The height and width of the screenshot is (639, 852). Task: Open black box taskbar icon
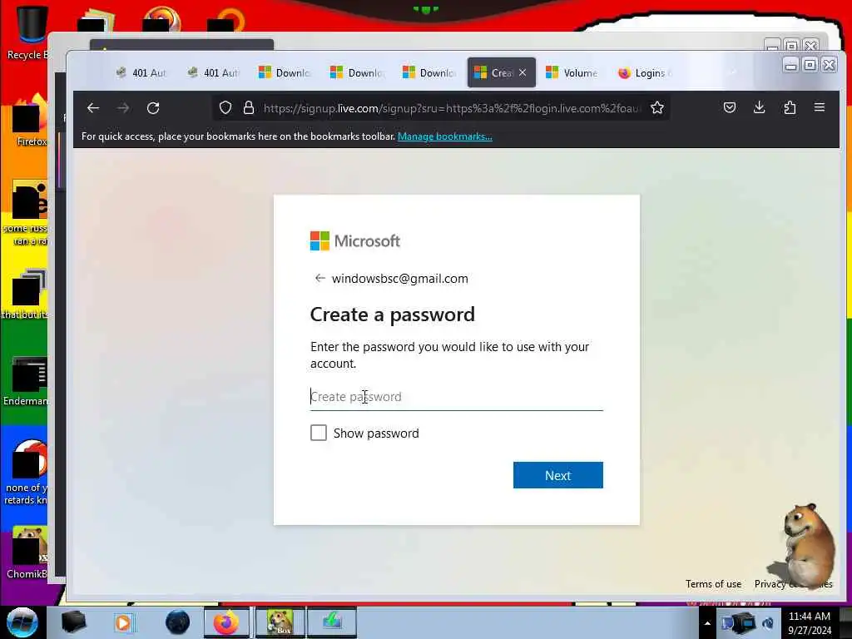[x=73, y=622]
